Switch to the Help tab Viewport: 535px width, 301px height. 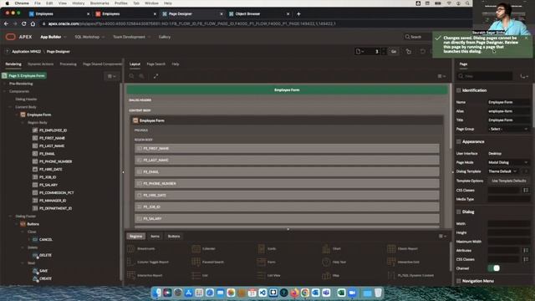(x=176, y=64)
